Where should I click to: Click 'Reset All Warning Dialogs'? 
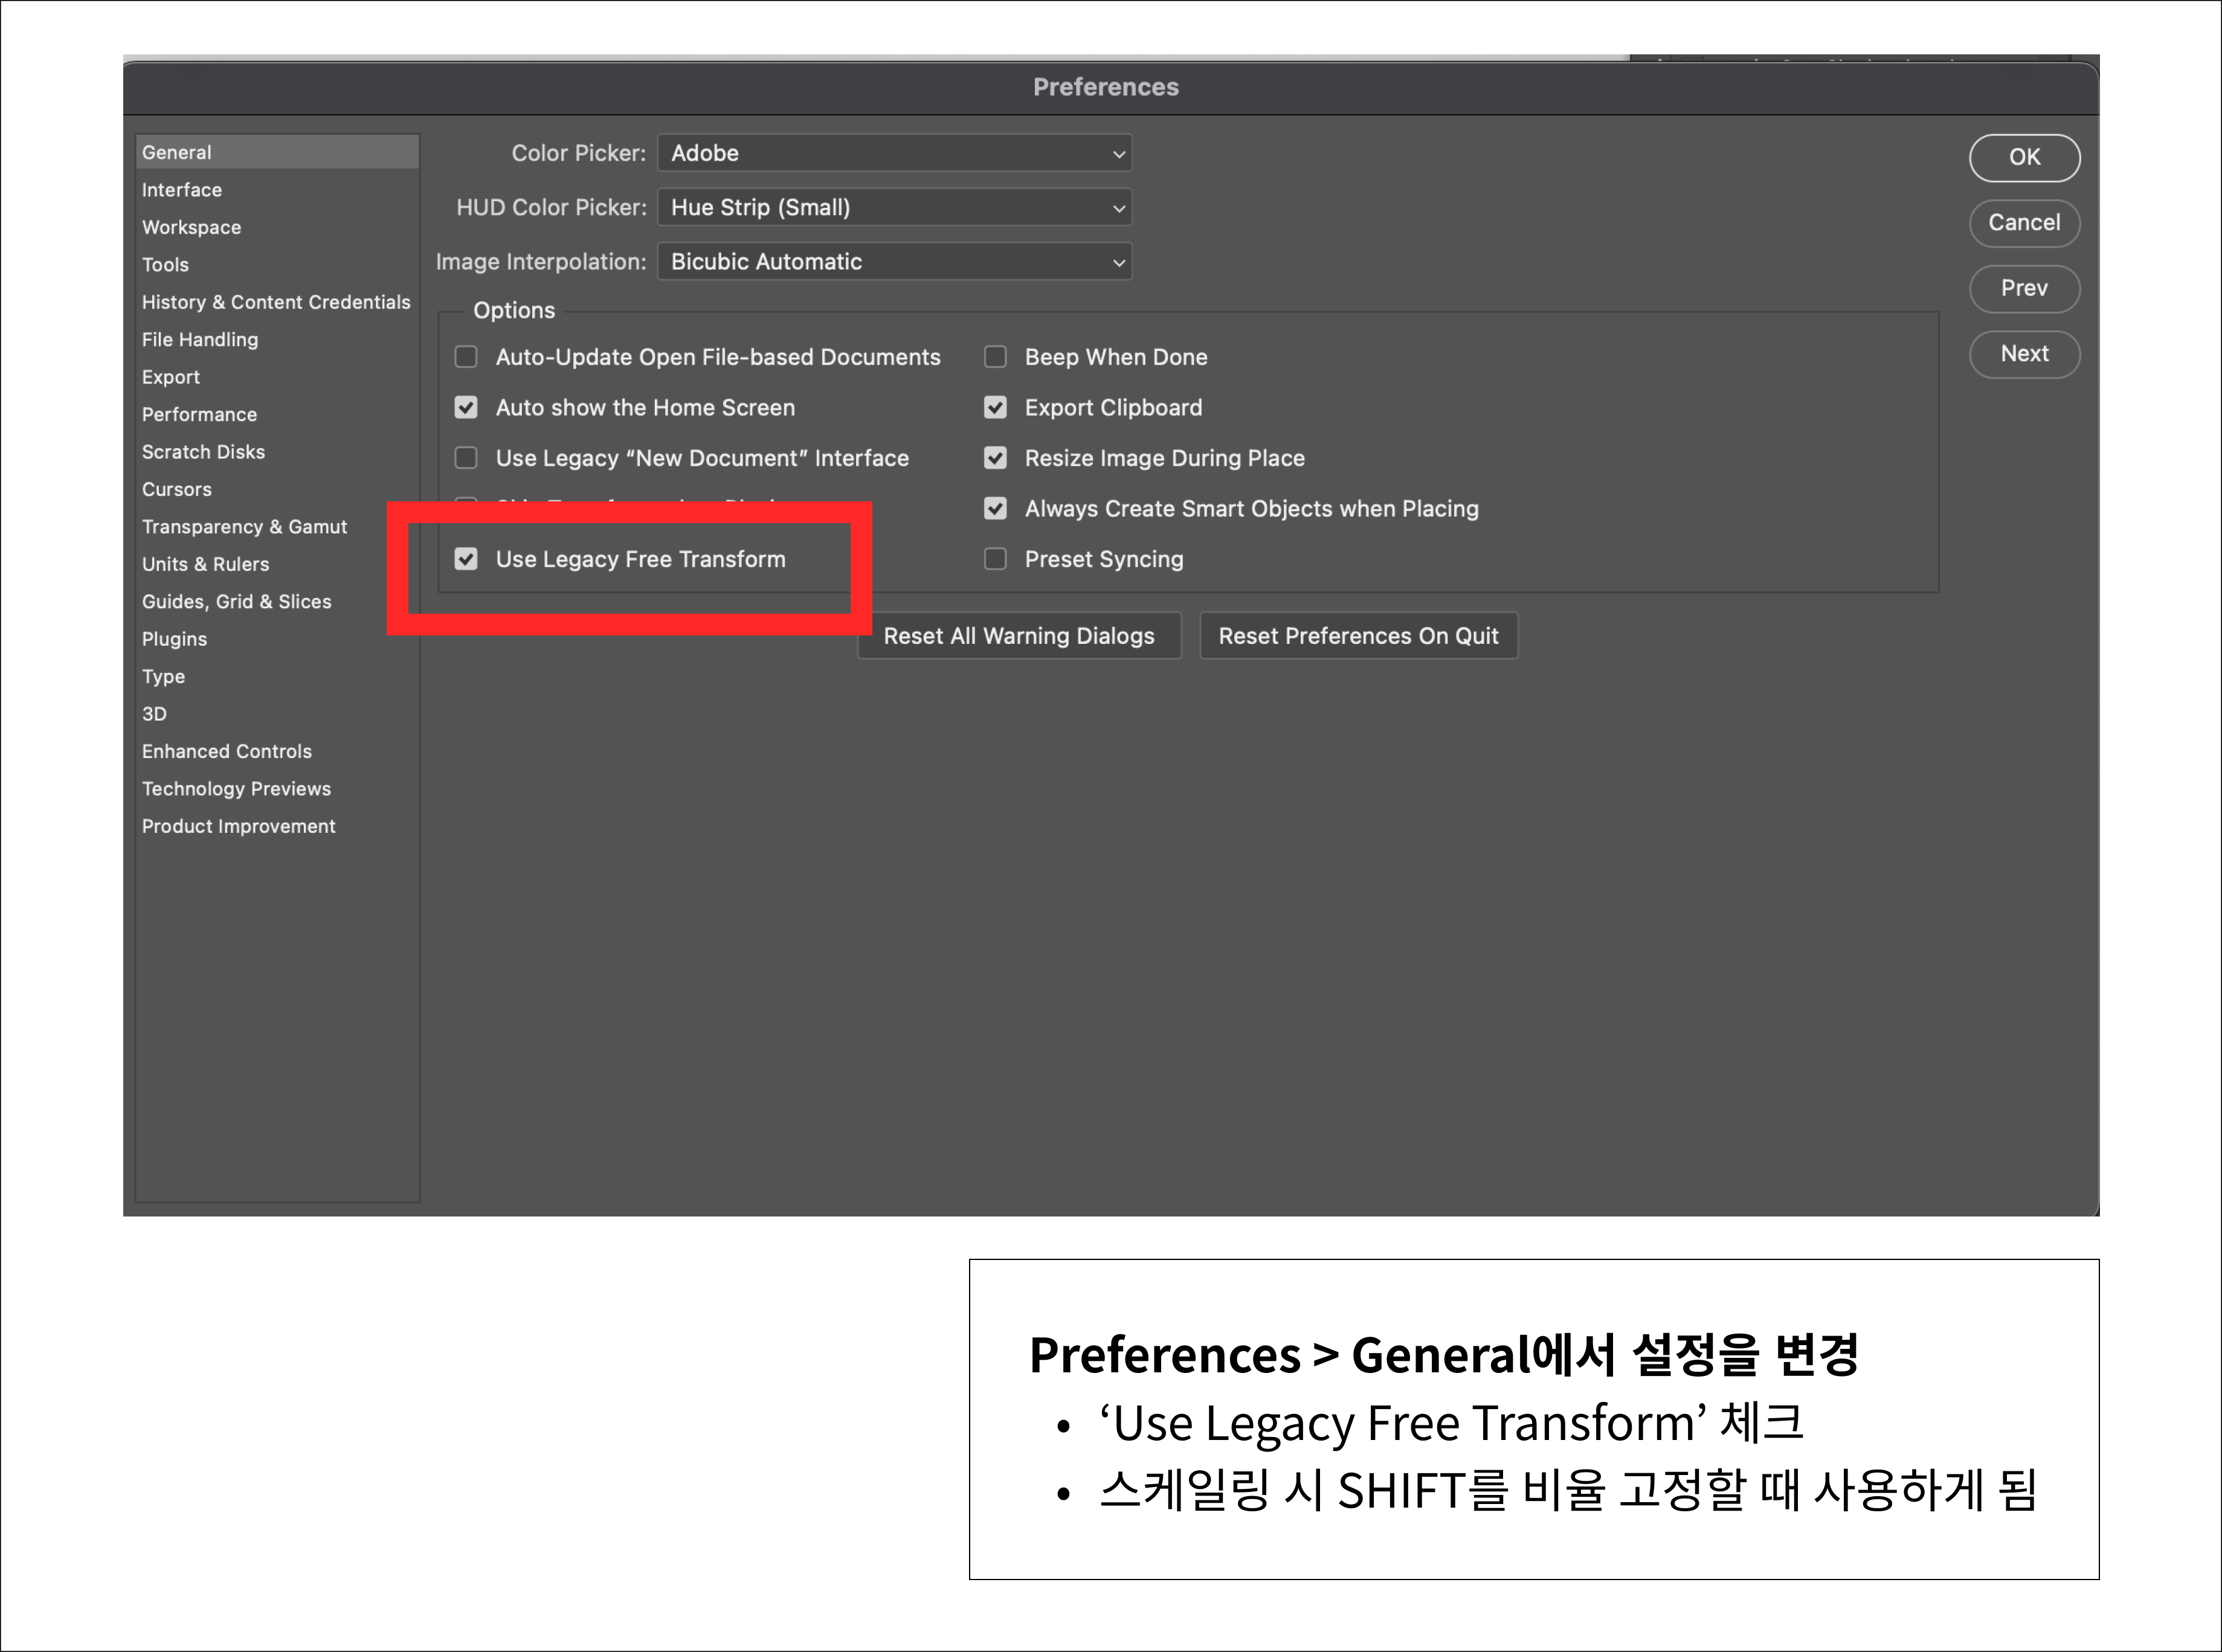(1019, 635)
